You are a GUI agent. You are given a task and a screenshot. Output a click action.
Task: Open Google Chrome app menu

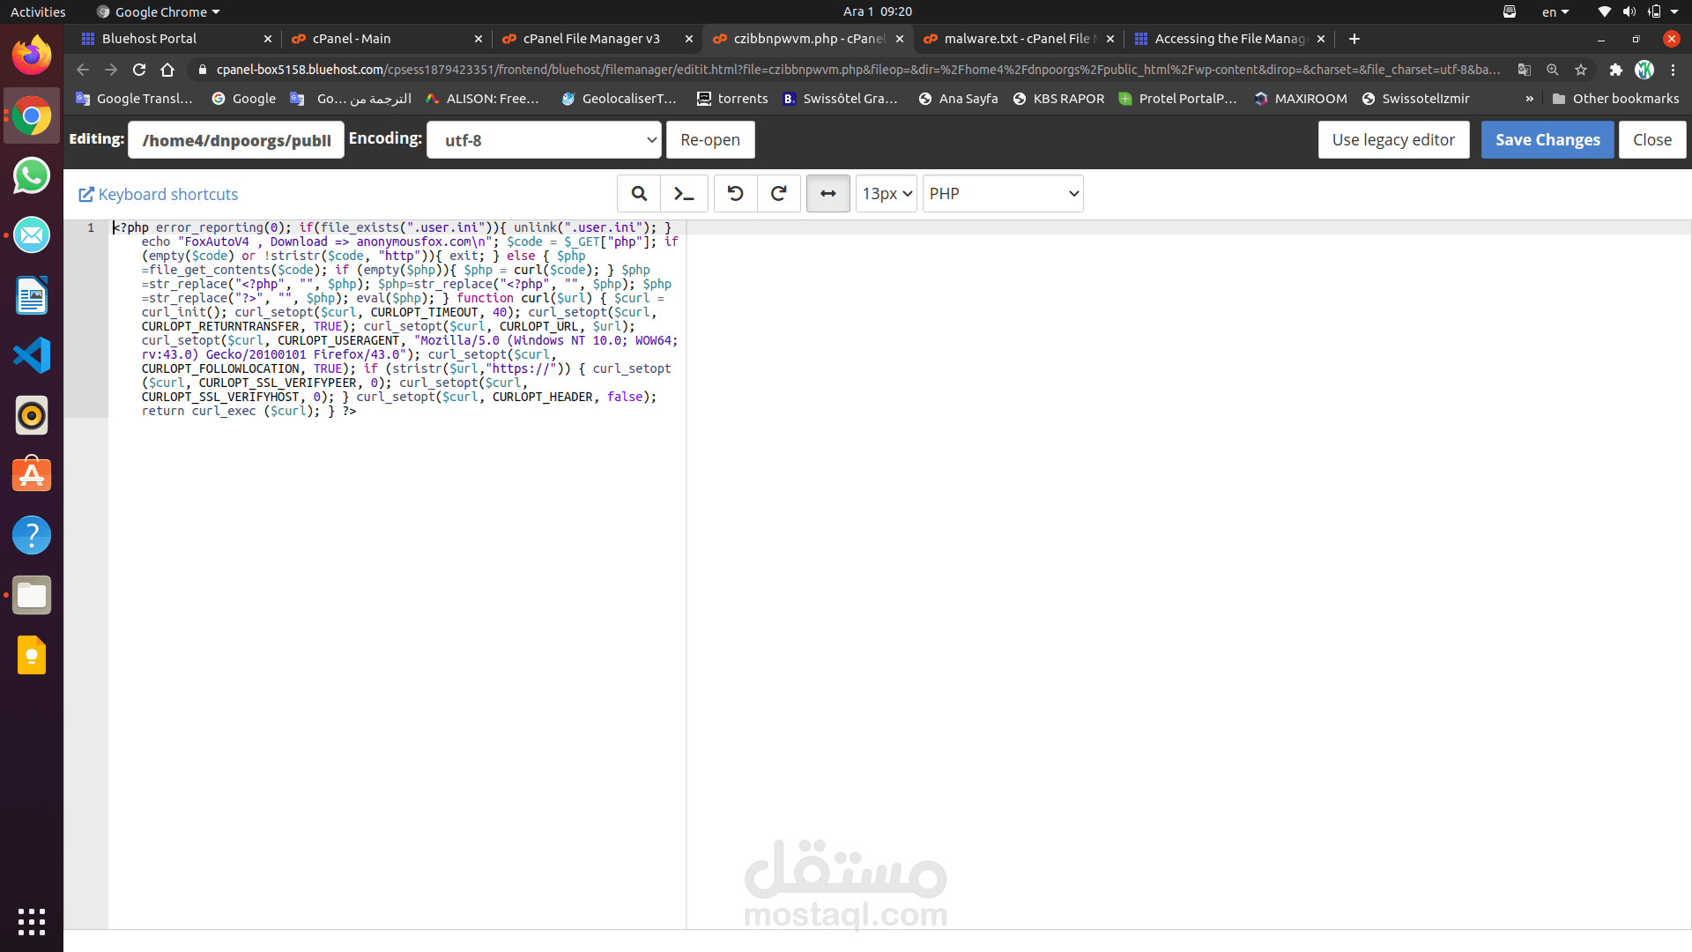[159, 11]
